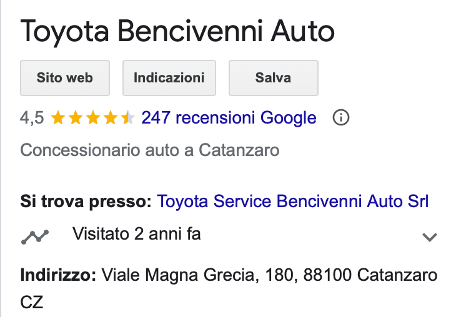Click the first gold rating star
The height and width of the screenshot is (317, 461).
(58, 117)
